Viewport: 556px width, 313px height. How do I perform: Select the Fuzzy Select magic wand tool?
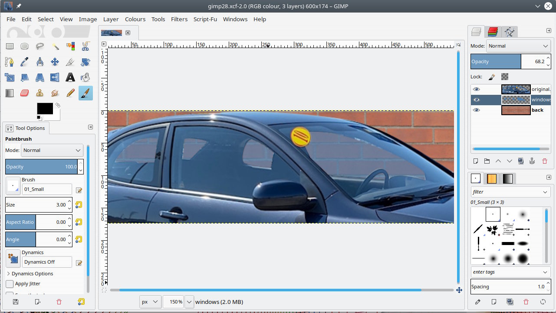[x=55, y=46]
